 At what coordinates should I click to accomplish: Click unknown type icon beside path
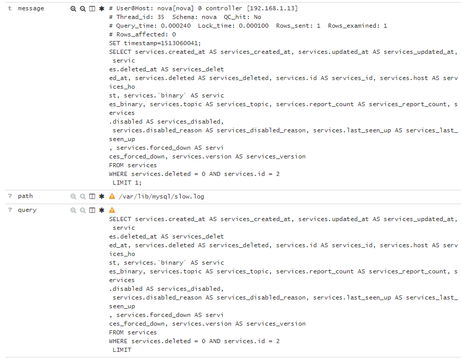click(x=10, y=196)
